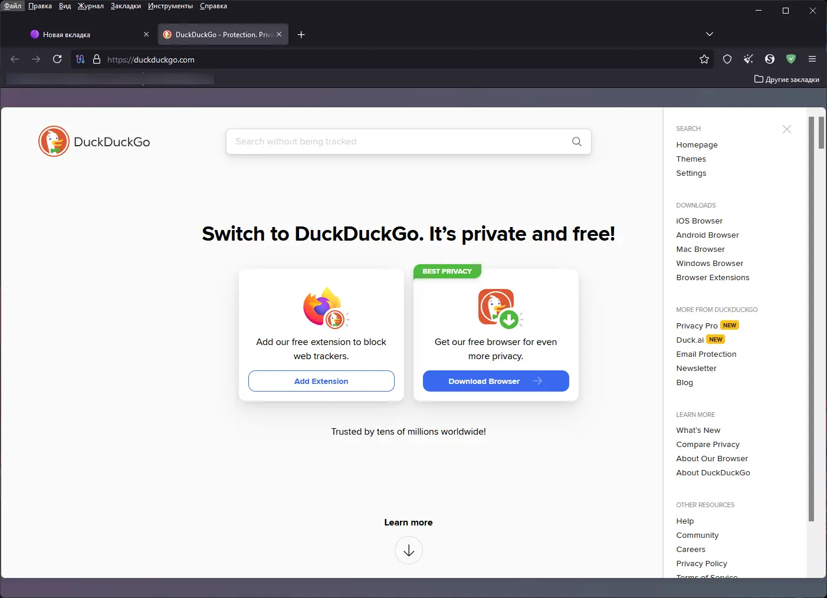Open the Compare Privacy link
The image size is (827, 598).
708,444
